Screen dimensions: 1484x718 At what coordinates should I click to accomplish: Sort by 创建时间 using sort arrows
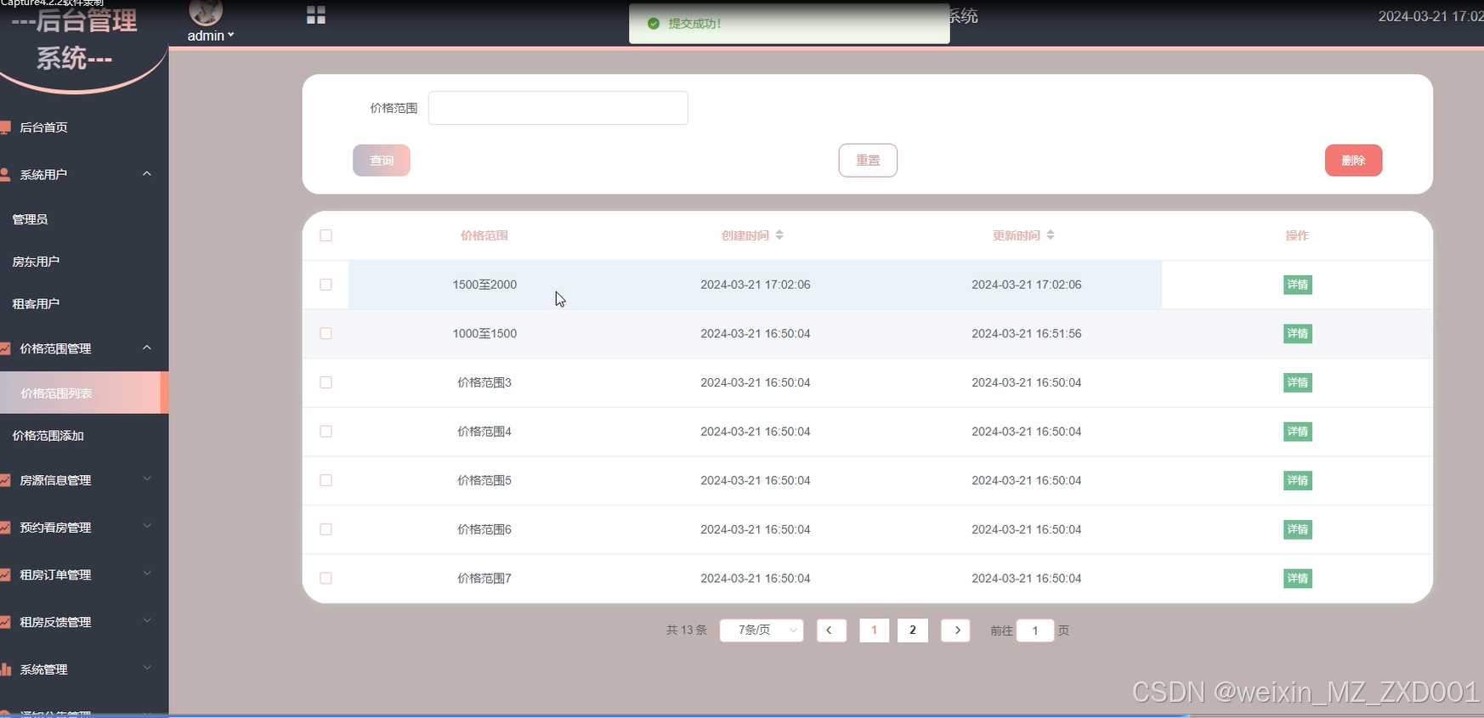779,235
